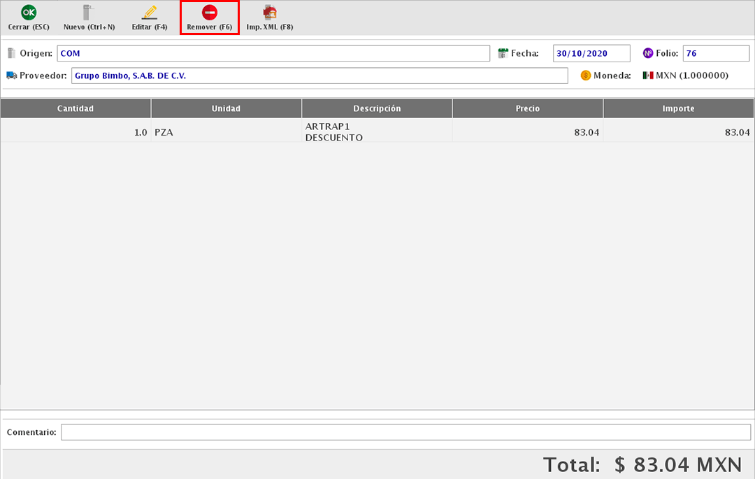This screenshot has width=755, height=479.
Task: Click into the Comentario text box
Action: pyautogui.click(x=405, y=432)
